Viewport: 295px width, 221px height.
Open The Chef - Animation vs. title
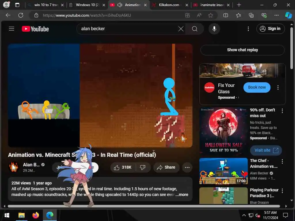[x=264, y=163]
